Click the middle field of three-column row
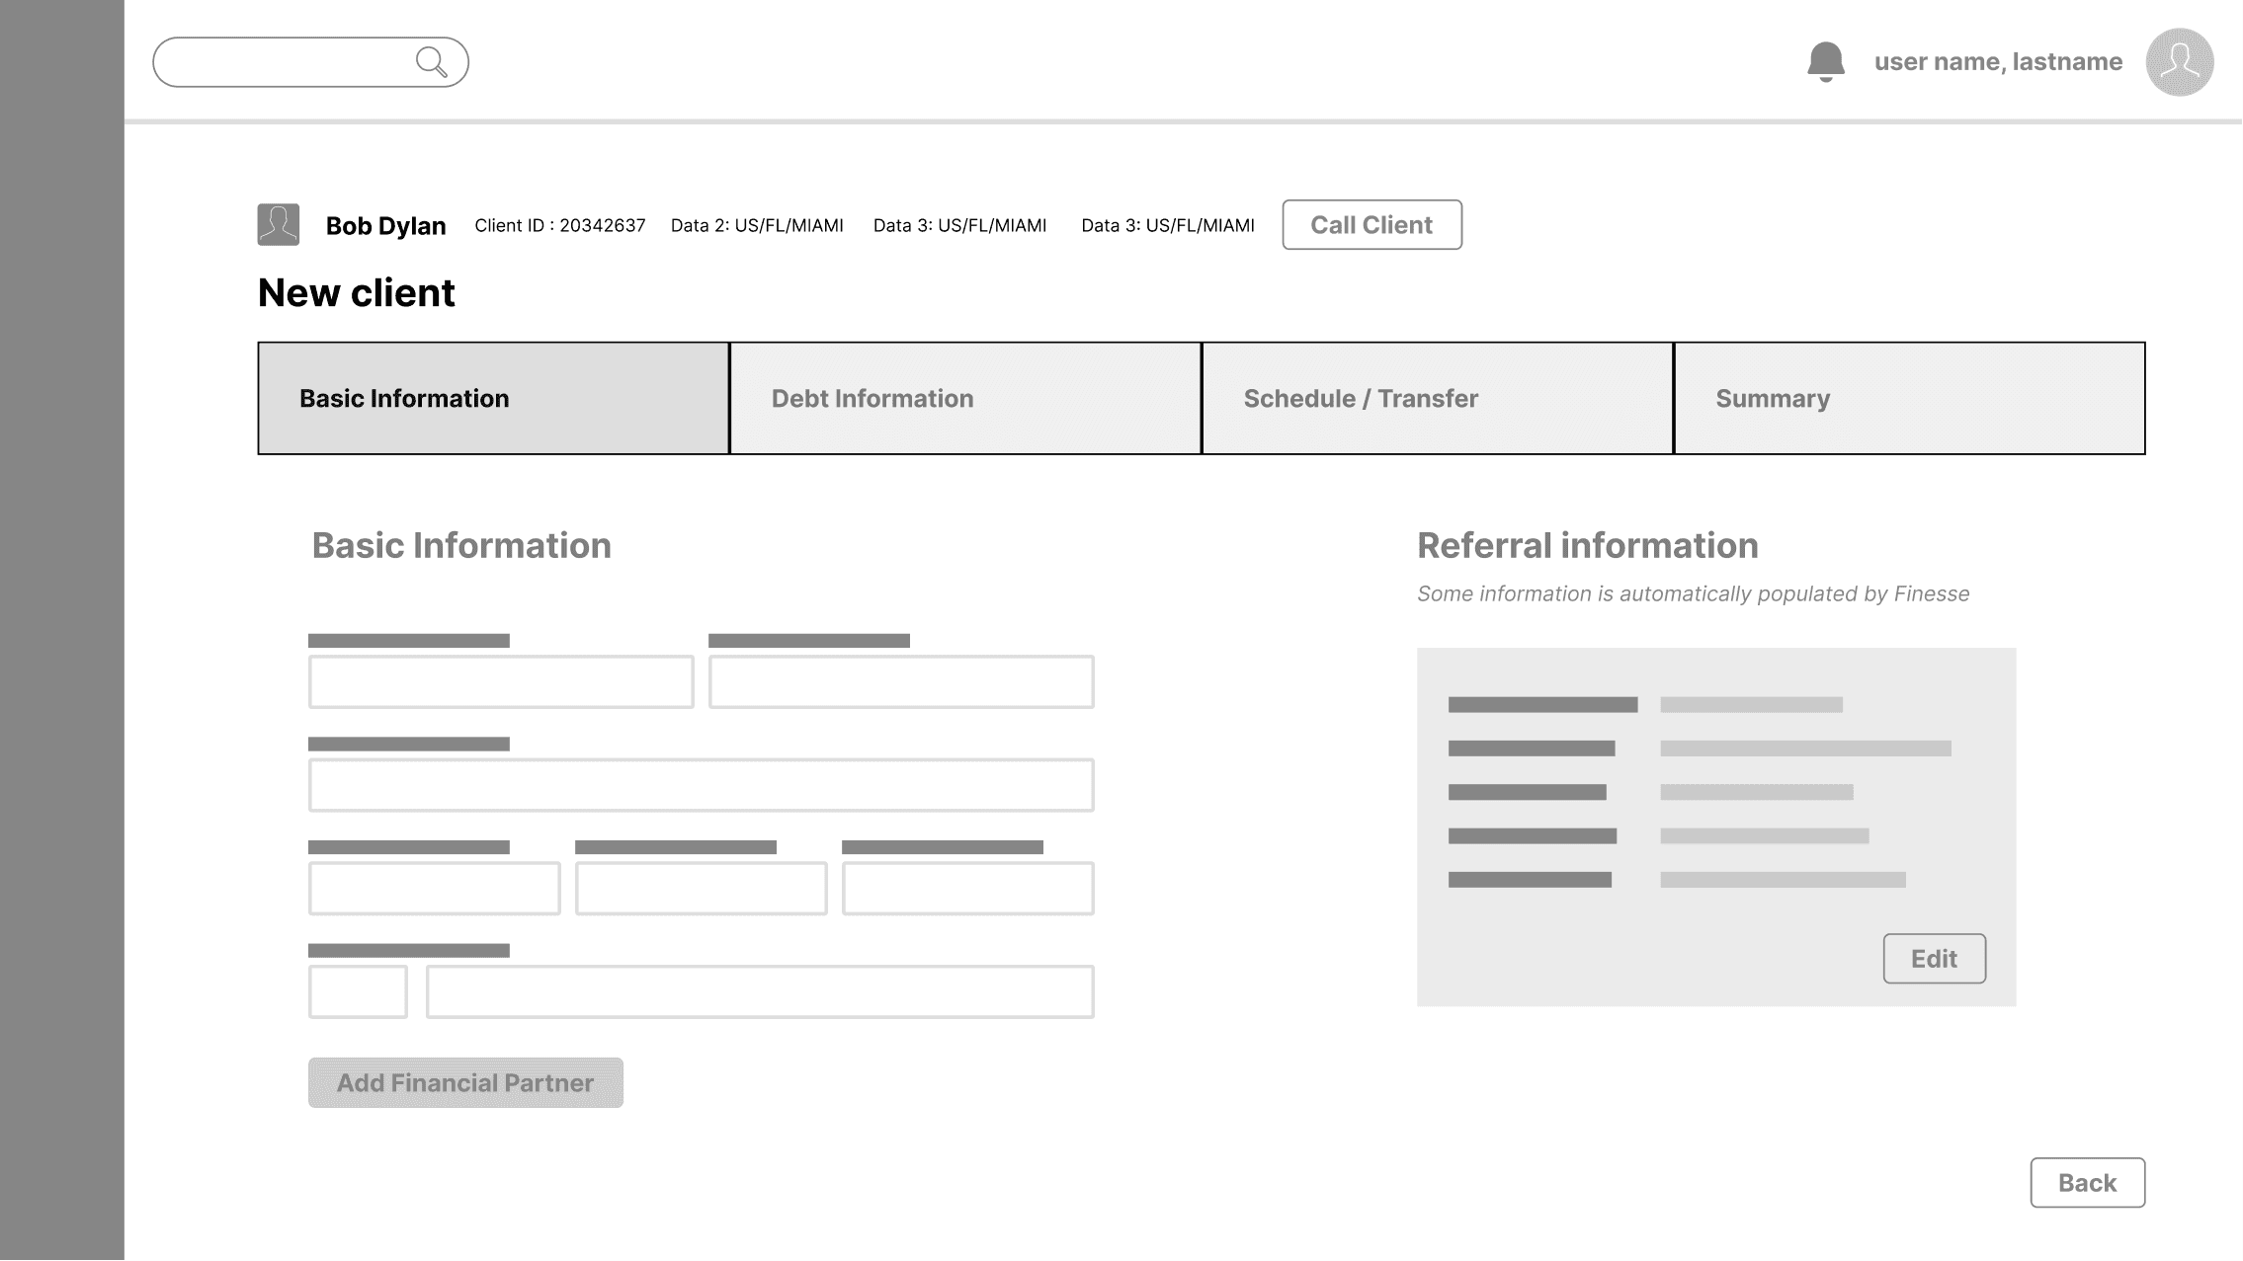Screen dimensions: 2243x1261 tap(701, 889)
